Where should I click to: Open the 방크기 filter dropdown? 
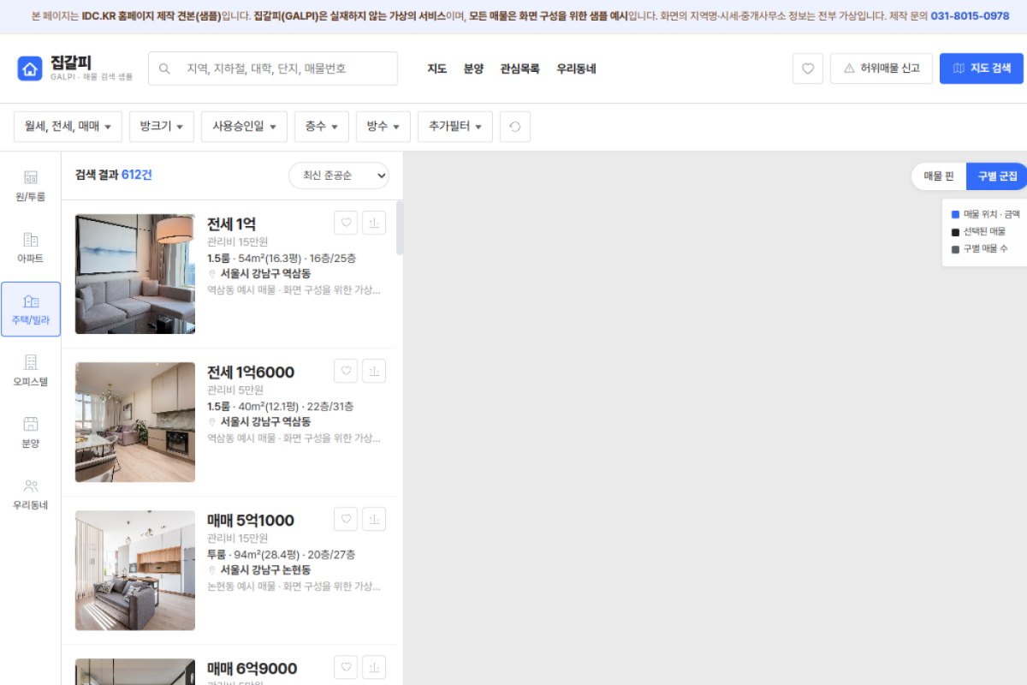coord(162,127)
